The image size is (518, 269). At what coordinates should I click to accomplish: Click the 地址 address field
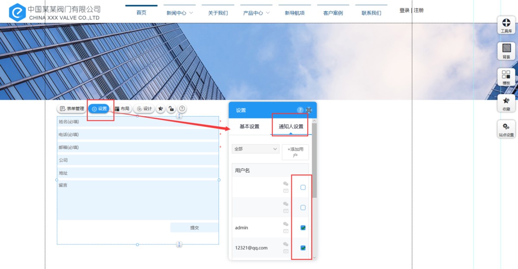(x=138, y=173)
